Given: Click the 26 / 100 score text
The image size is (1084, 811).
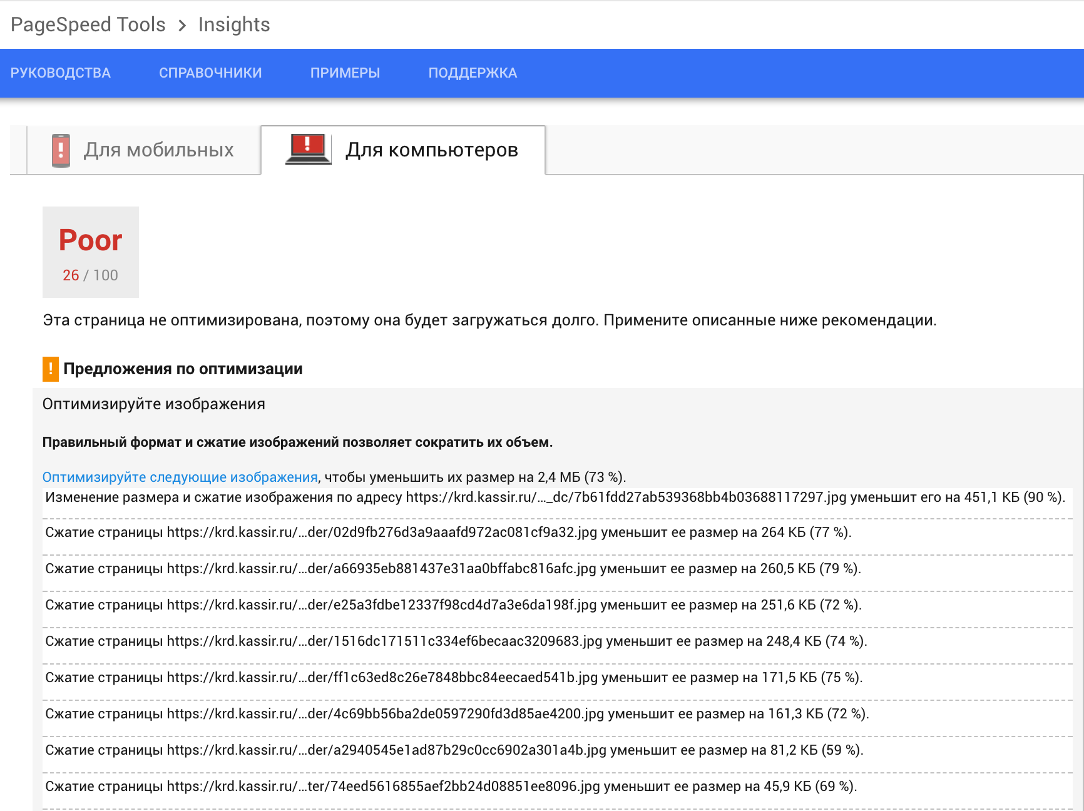Looking at the screenshot, I should click(x=90, y=275).
